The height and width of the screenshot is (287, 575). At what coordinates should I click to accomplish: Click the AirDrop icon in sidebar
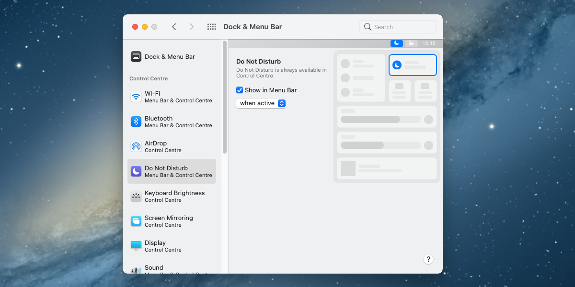click(136, 146)
